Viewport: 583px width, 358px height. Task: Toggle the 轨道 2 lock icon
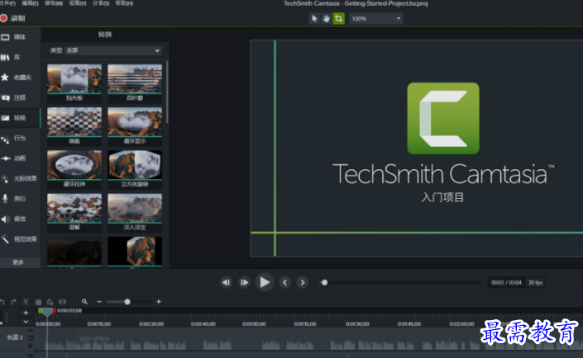31,346
